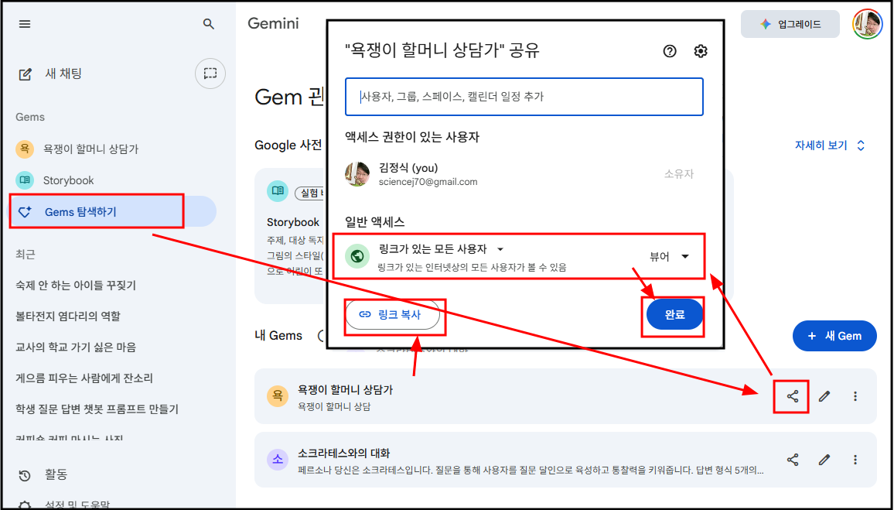Image resolution: width=894 pixels, height=510 pixels.
Task: Share the 소크라테스와의 대화 gem
Action: pyautogui.click(x=792, y=460)
